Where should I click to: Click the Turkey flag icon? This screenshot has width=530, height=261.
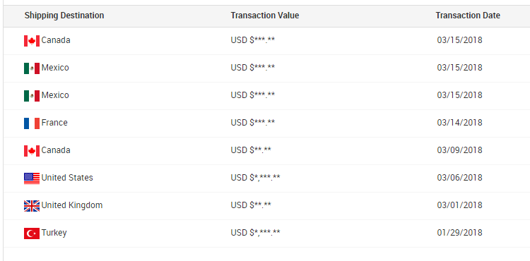click(x=32, y=233)
